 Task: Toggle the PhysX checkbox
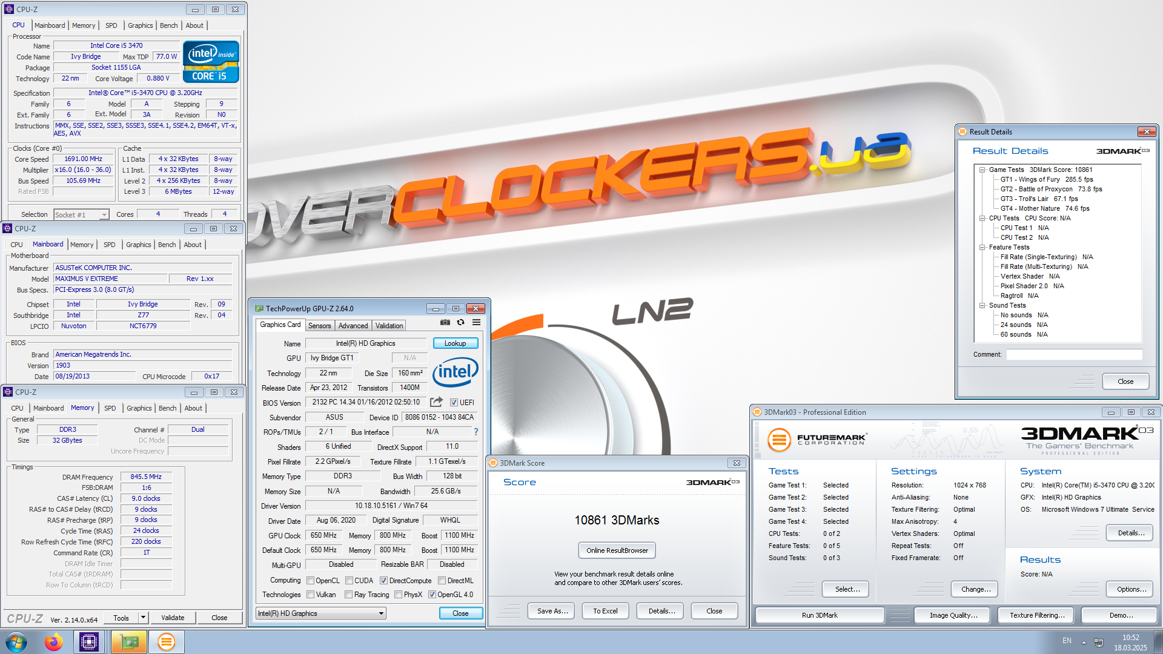[x=398, y=595]
